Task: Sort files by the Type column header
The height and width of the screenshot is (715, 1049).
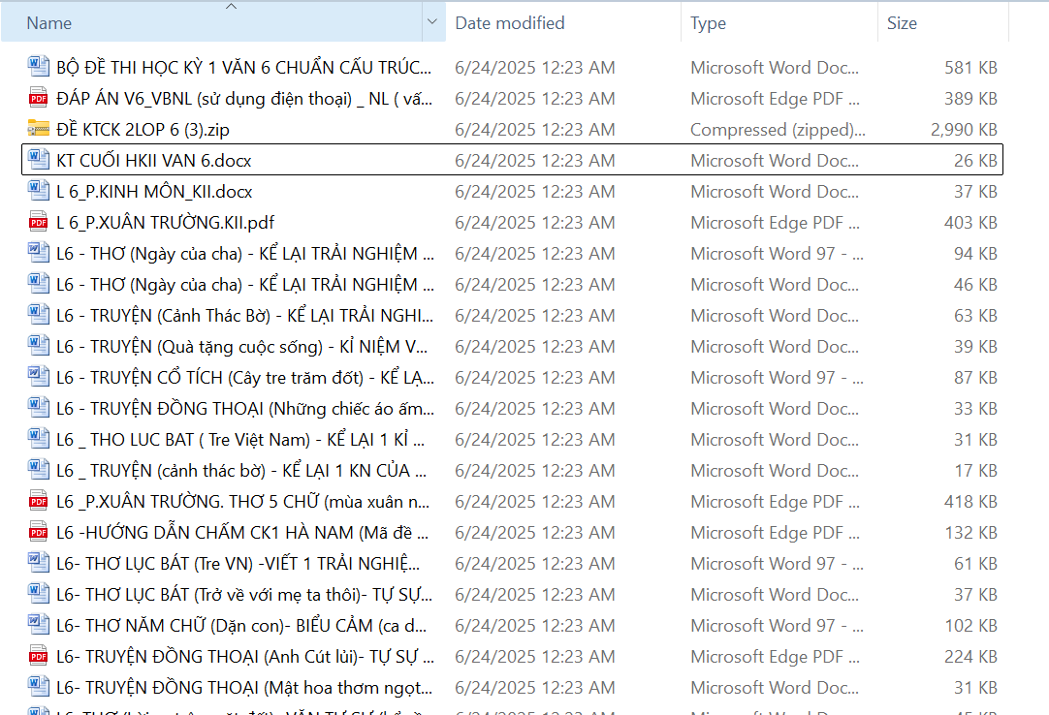Action: pyautogui.click(x=708, y=22)
